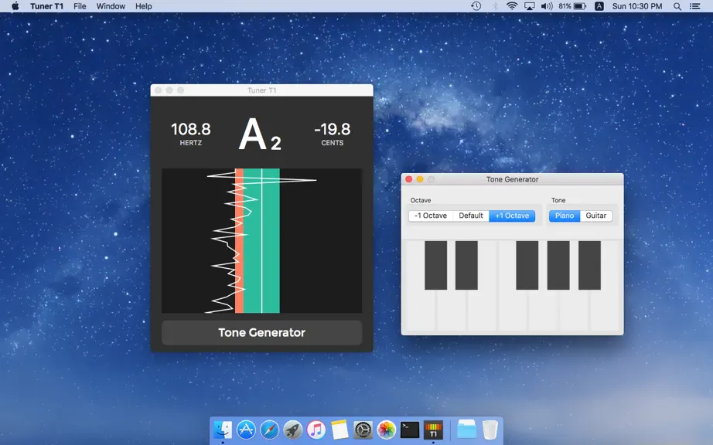Open Notes from the Dock

[339, 430]
